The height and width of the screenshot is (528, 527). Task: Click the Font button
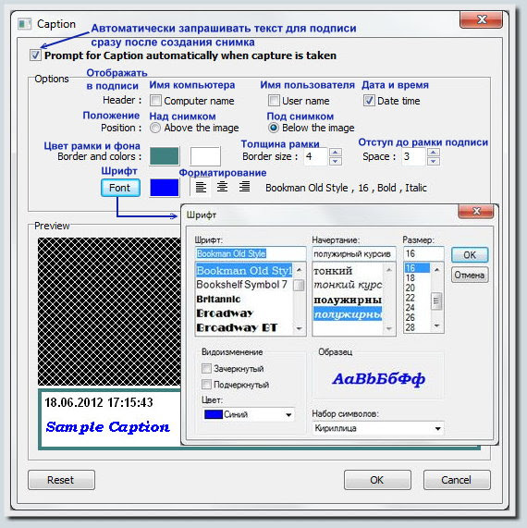120,188
